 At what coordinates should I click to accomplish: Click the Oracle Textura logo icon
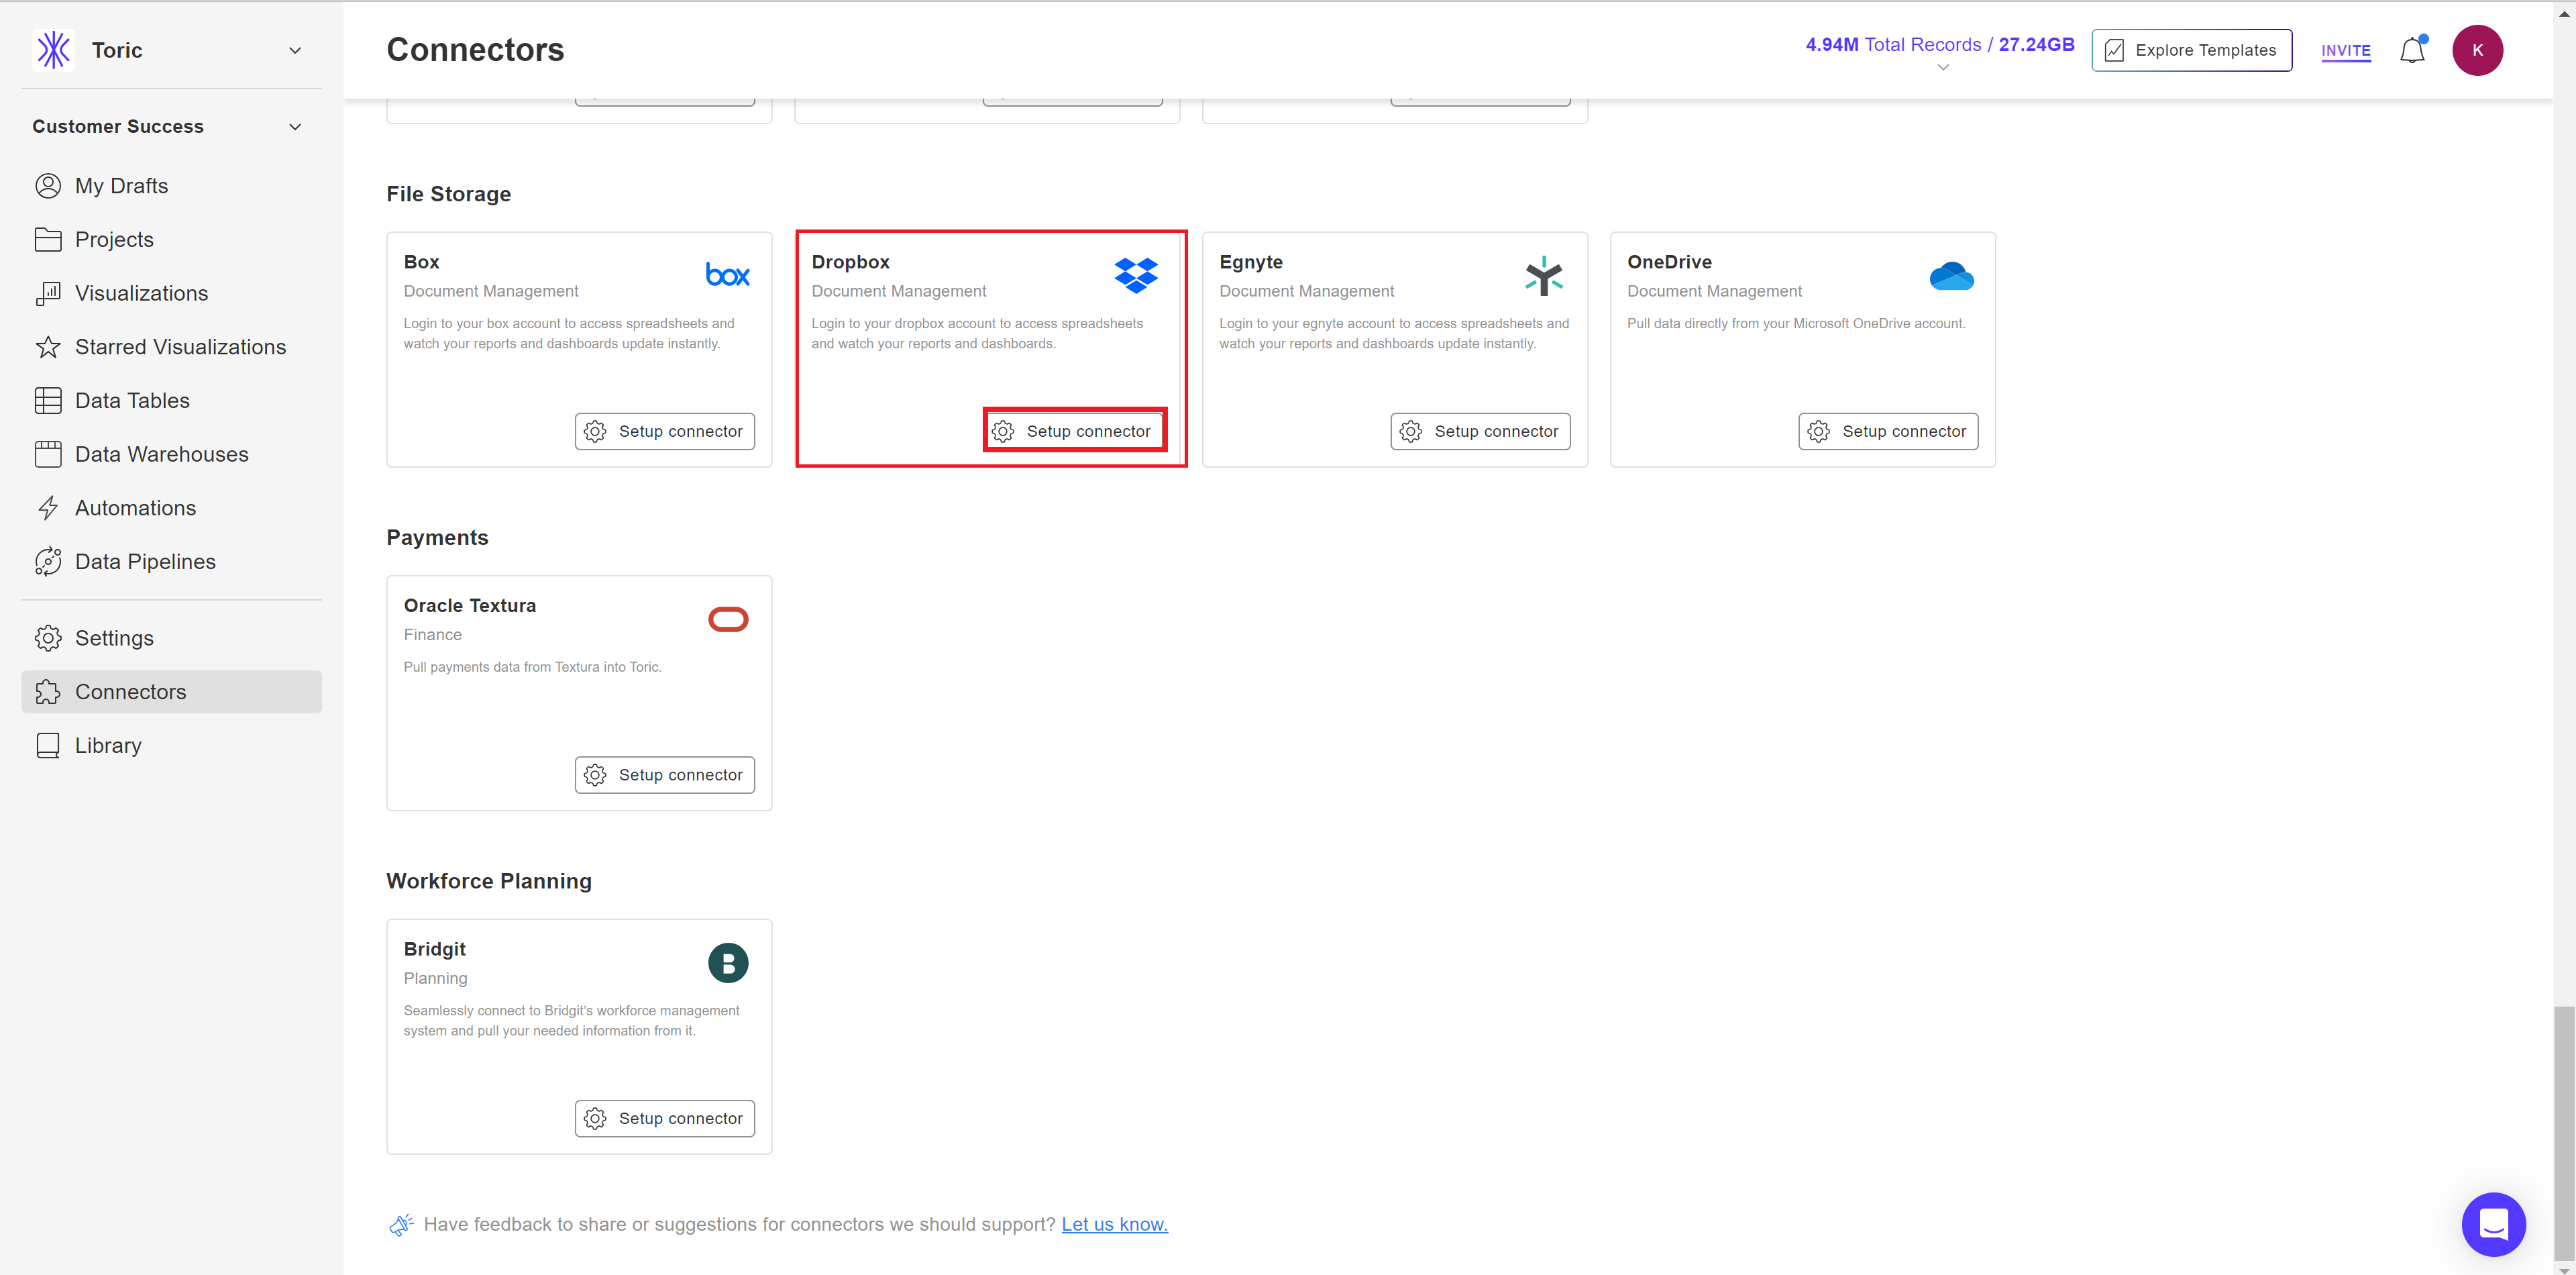728,619
